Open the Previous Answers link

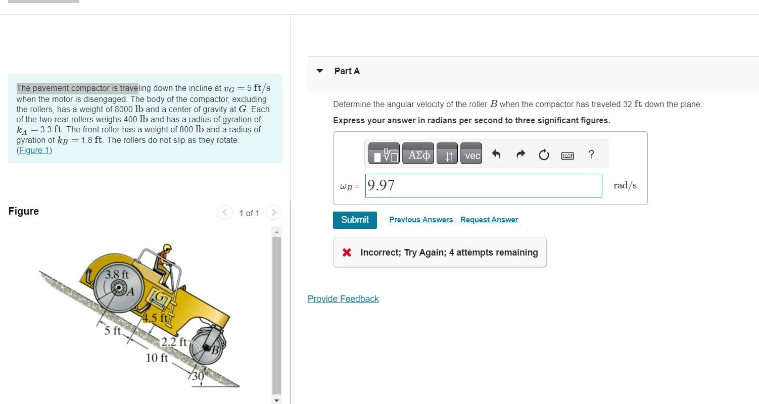[421, 220]
